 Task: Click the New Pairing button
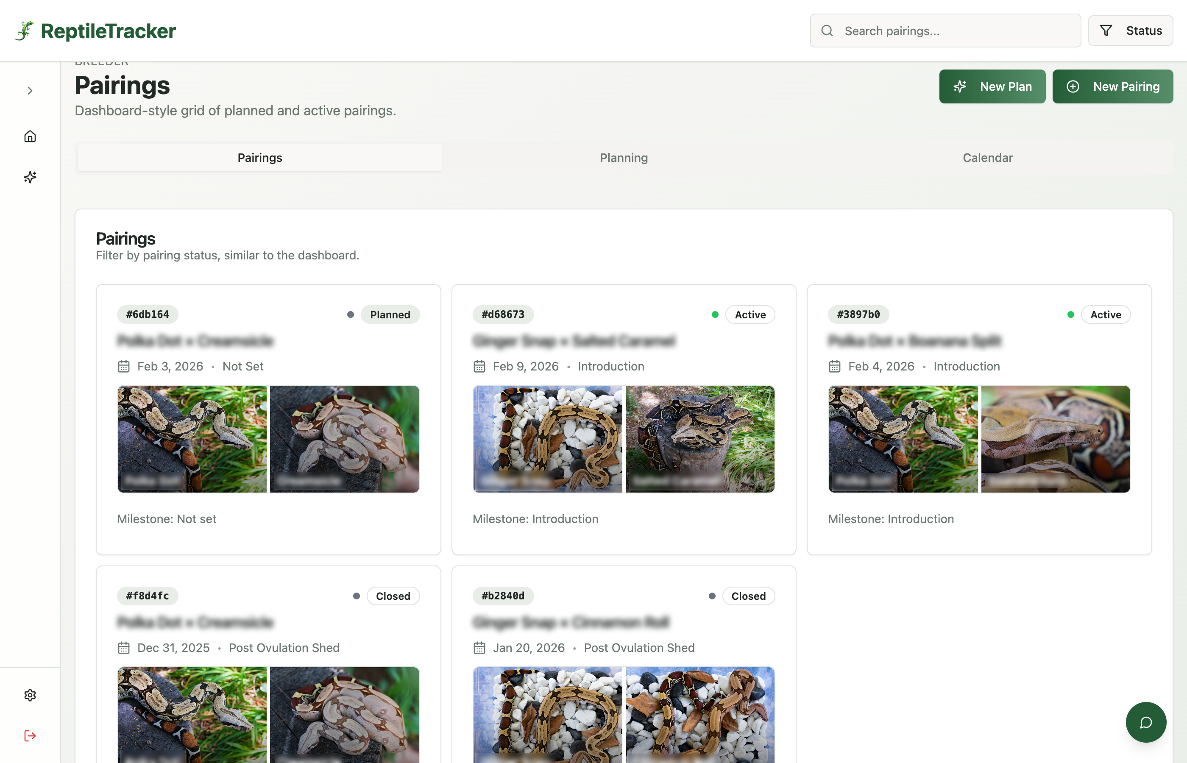(x=1113, y=86)
